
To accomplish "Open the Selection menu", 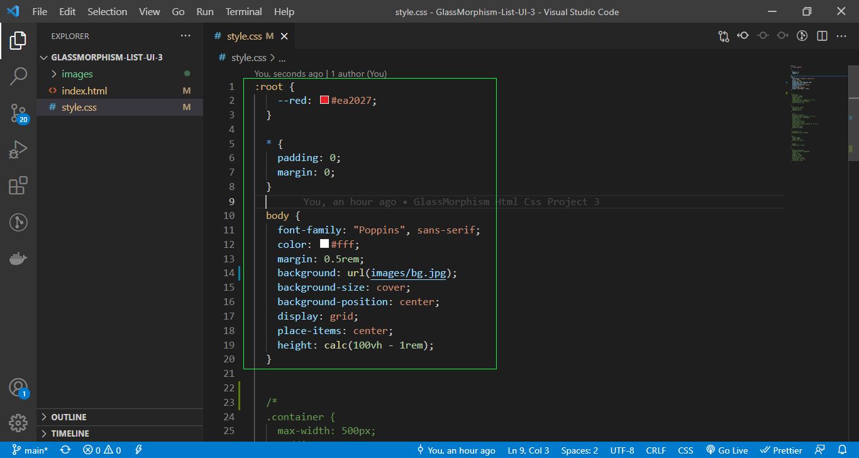I will pyautogui.click(x=107, y=11).
